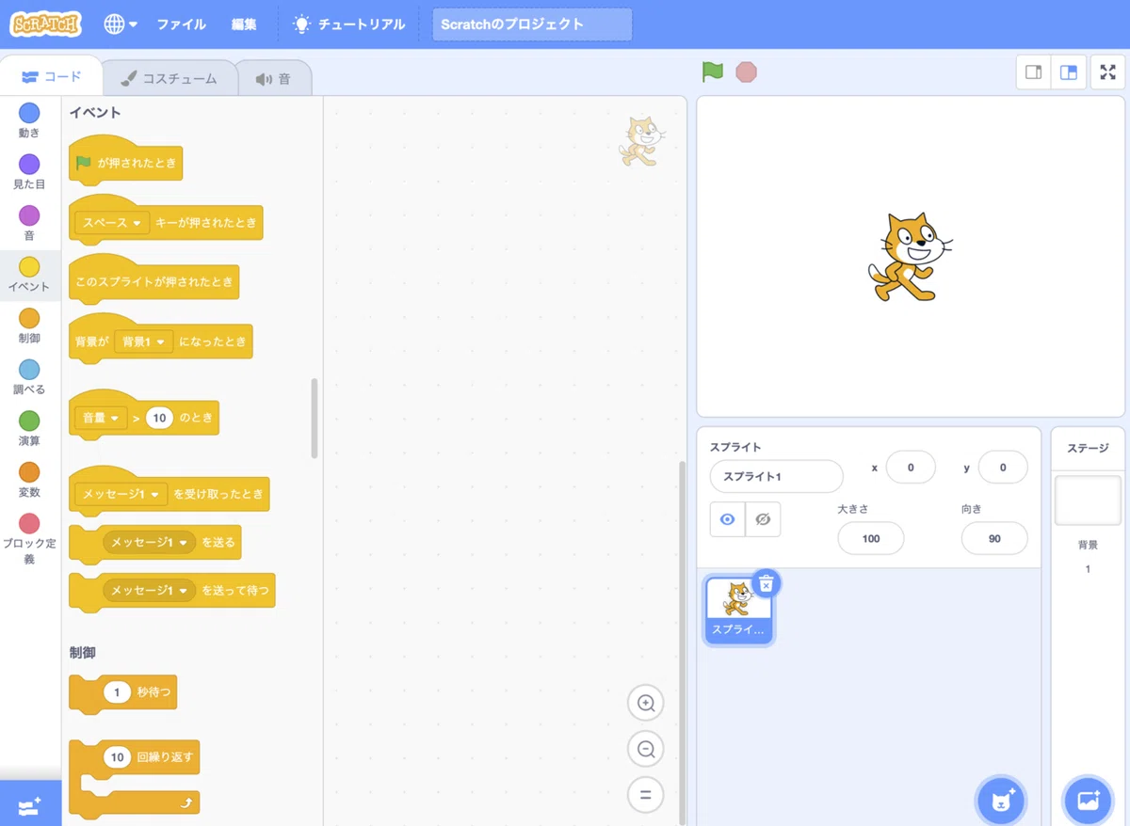This screenshot has width=1130, height=826.
Task: Click the 向き direction field
Action: point(994,538)
